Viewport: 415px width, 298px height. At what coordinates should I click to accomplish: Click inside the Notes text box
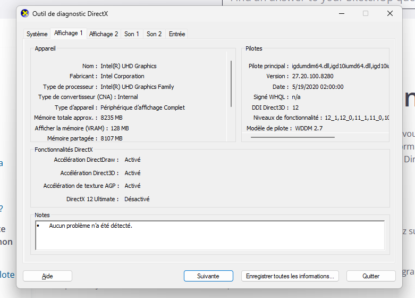pos(210,235)
